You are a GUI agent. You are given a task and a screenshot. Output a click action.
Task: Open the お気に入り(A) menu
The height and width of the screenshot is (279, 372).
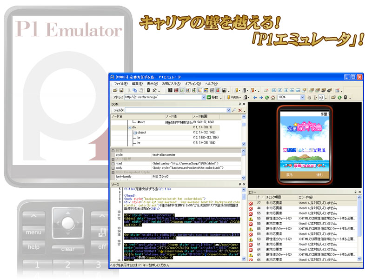pos(171,84)
